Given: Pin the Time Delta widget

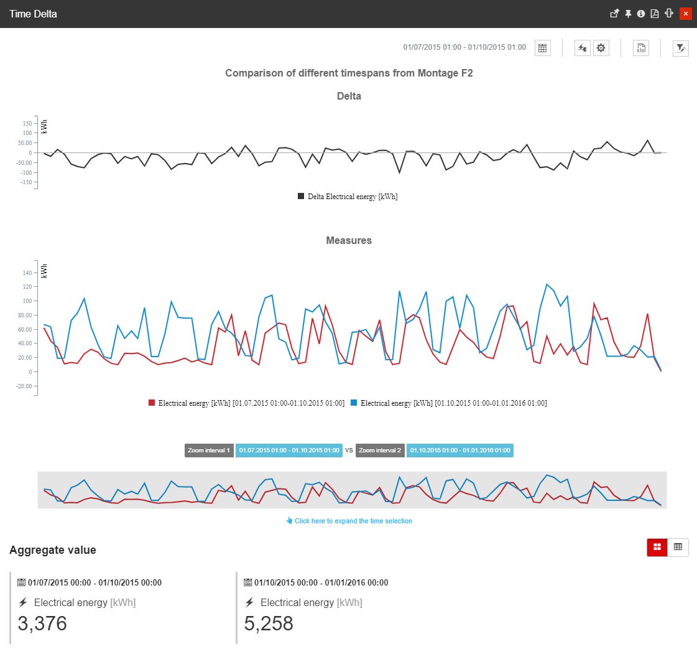Looking at the screenshot, I should 628,14.
